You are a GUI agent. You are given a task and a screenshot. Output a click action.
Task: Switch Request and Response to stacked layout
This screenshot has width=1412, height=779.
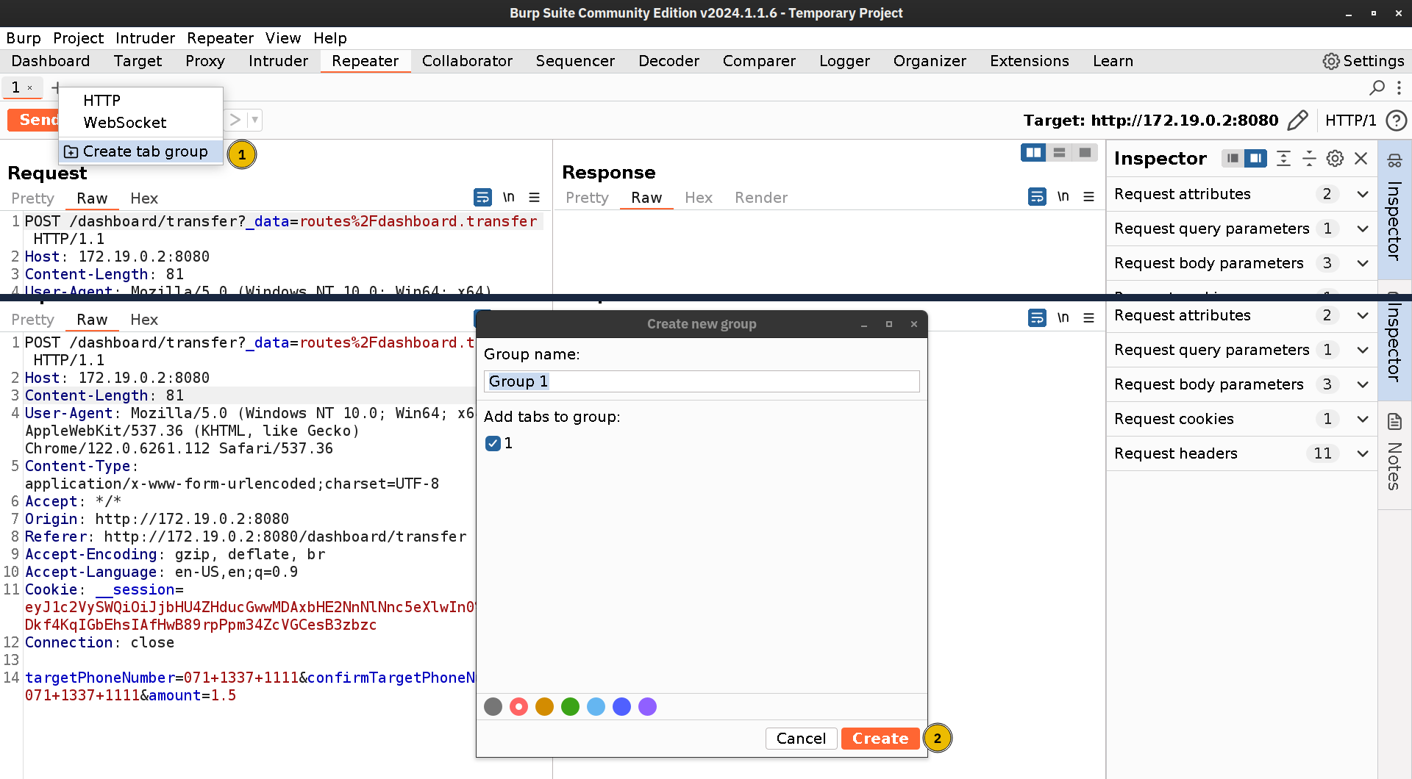pos(1059,153)
